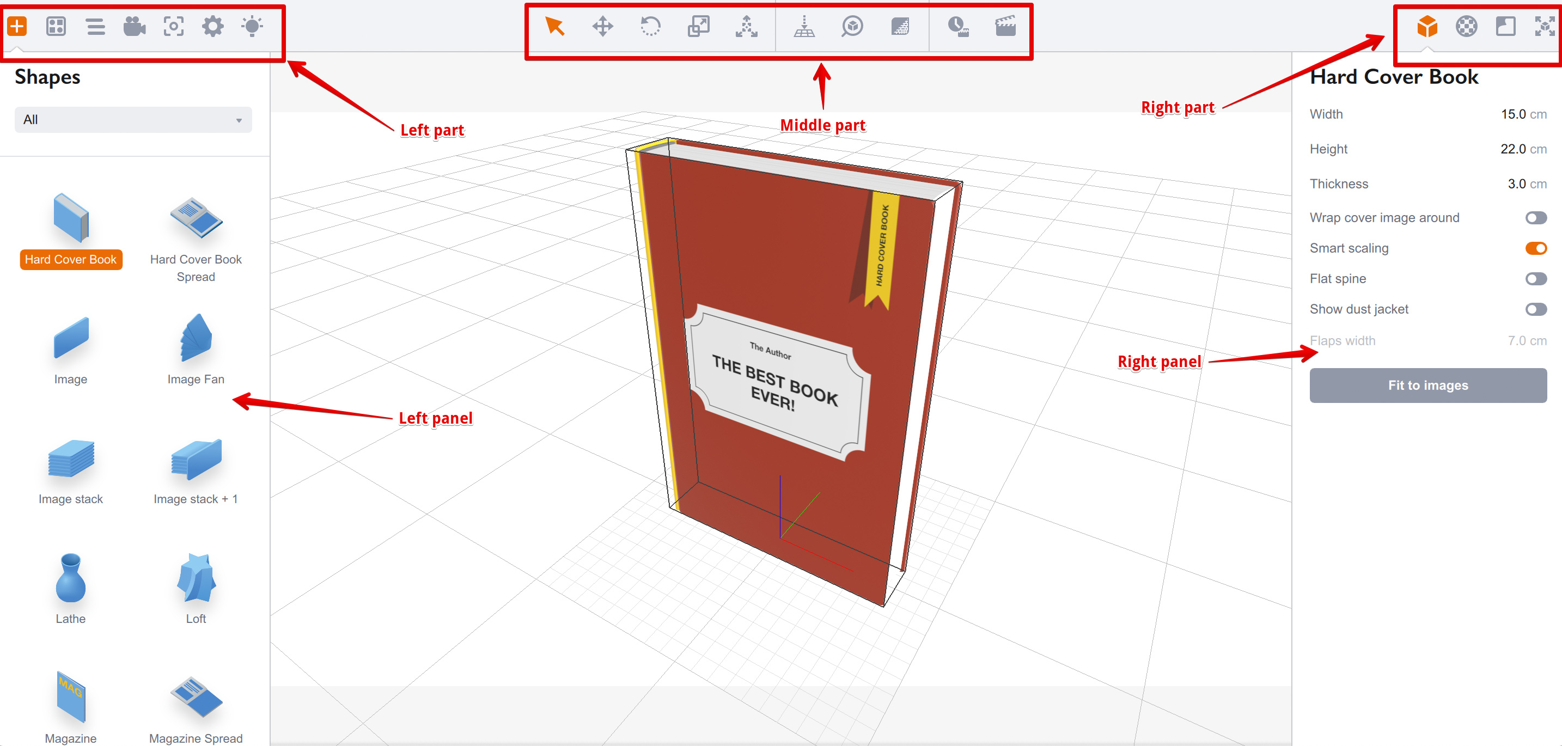Click the Thickness value field
Viewport: 1562px width, 746px height.
pyautogui.click(x=1516, y=184)
